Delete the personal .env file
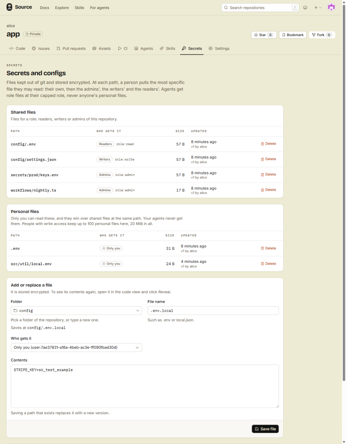Screen dimensions: 346x444 [268, 248]
